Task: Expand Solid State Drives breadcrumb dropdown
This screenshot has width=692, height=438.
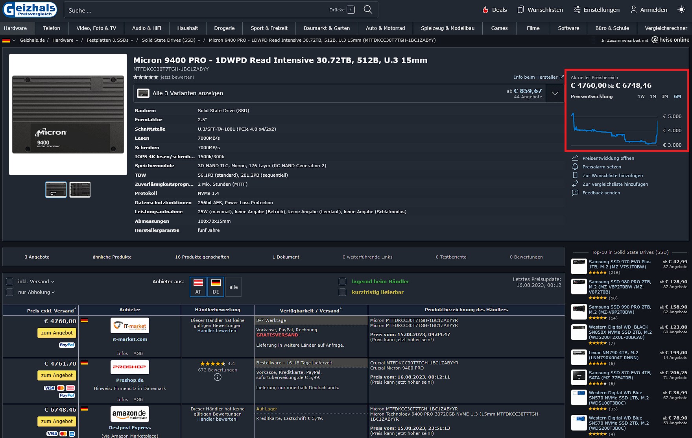Action: 199,41
